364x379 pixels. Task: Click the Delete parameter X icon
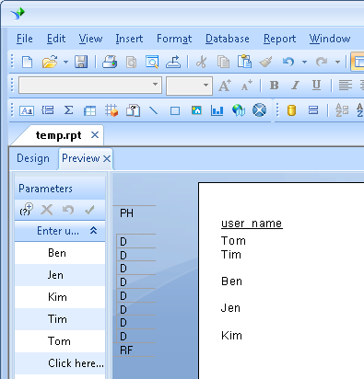[47, 210]
